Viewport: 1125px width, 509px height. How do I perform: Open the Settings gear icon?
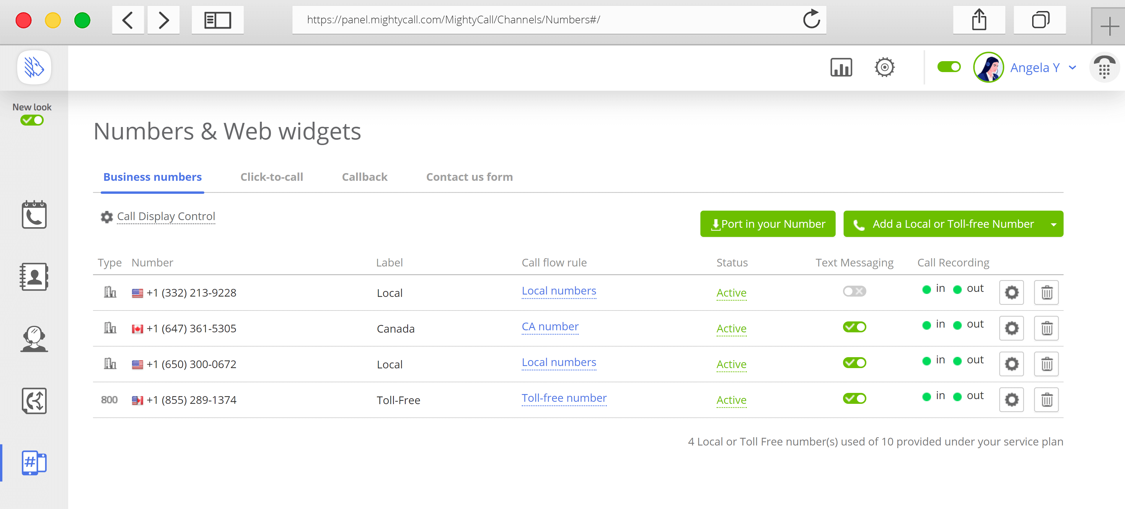[x=884, y=67]
